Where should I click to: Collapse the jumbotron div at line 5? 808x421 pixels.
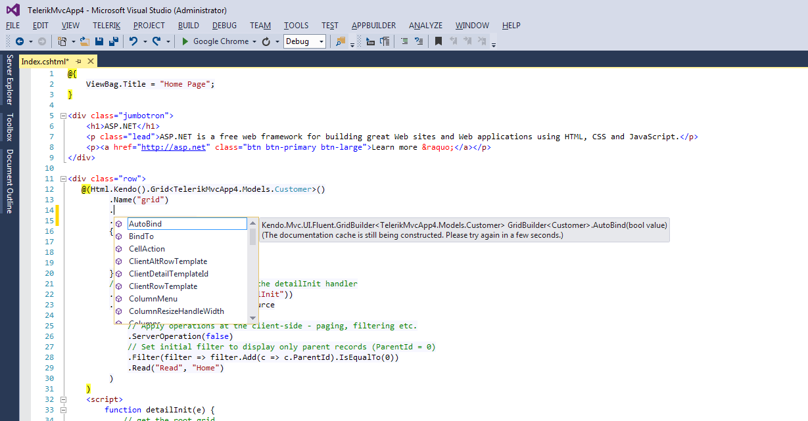coord(63,116)
